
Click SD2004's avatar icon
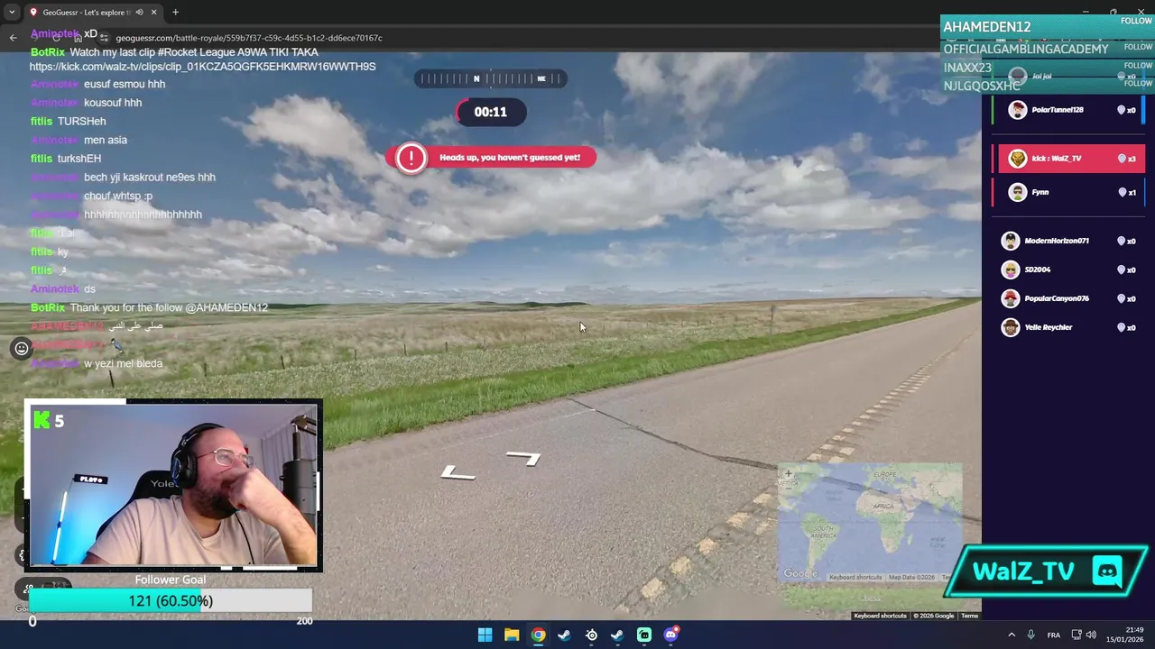(1011, 270)
